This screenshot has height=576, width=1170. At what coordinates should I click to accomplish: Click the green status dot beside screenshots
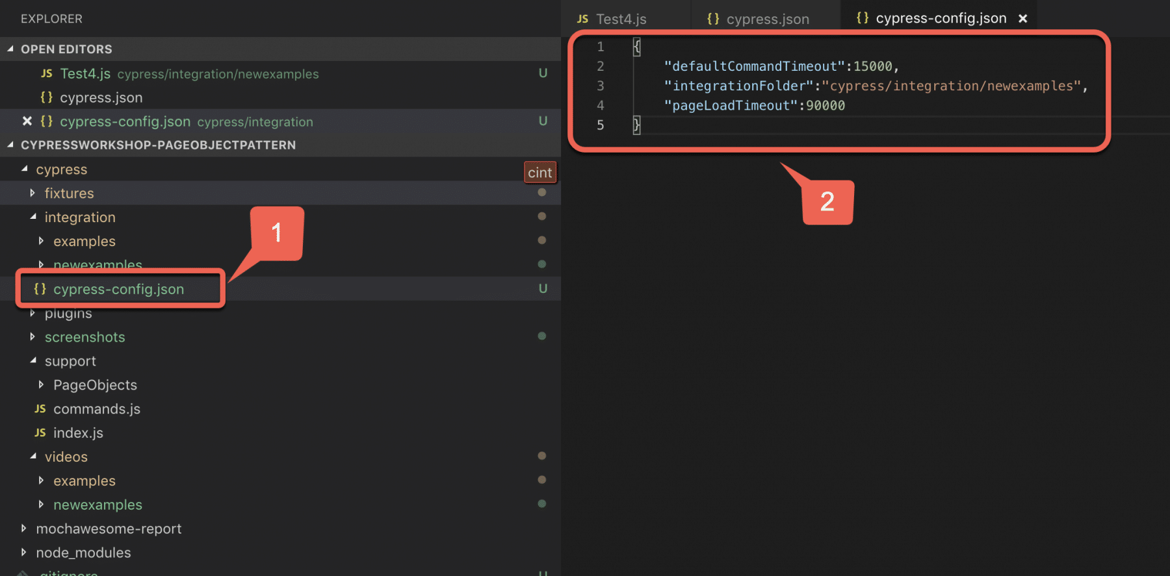tap(542, 336)
